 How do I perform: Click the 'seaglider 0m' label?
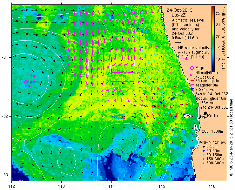coord(206,85)
